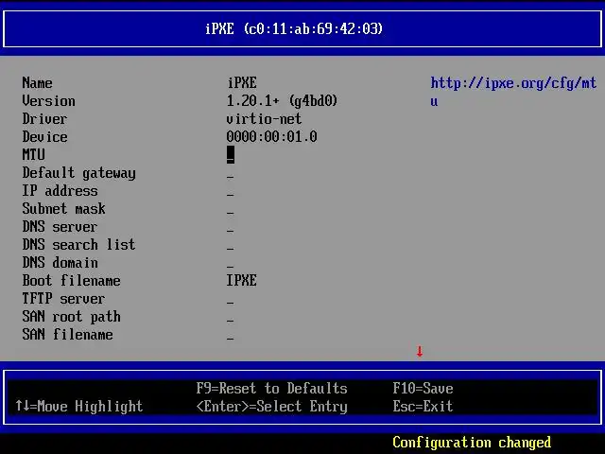
Task: Click device value 0000:00:01.0
Action: tap(271, 136)
